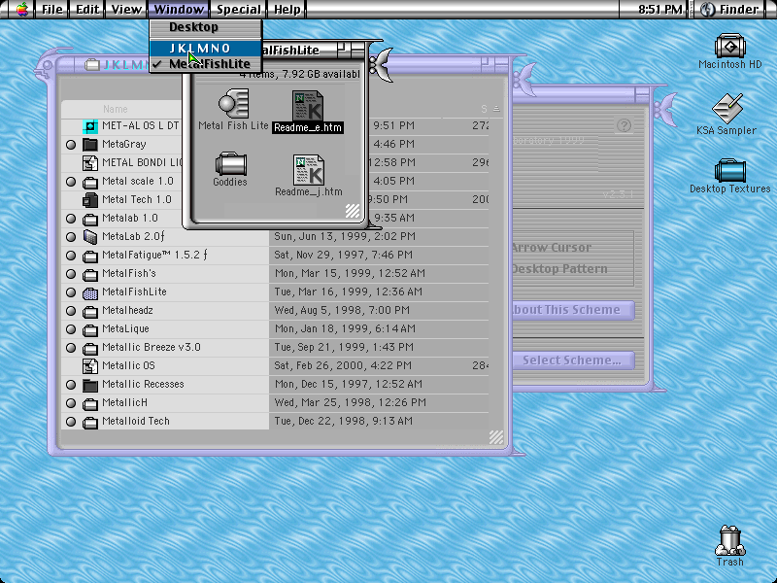This screenshot has height=583, width=777.
Task: Expand the MetaLique folder
Action: tap(71, 329)
